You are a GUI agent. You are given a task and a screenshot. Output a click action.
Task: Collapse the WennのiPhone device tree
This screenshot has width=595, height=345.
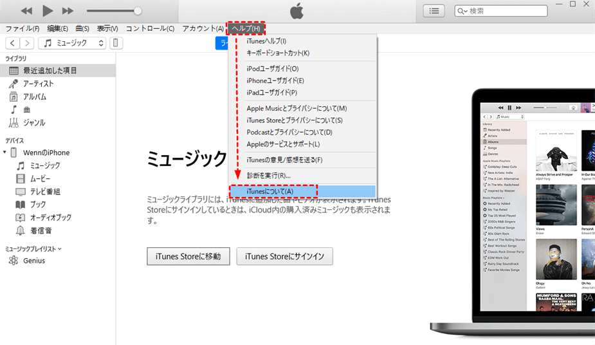pyautogui.click(x=6, y=153)
